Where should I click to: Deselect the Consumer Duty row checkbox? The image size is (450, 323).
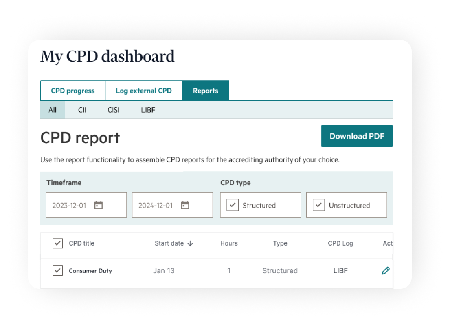click(x=58, y=271)
